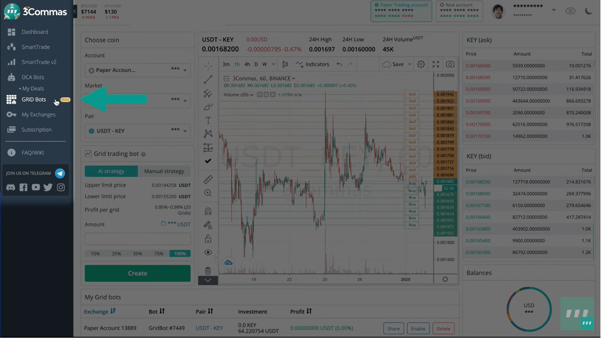
Task: Open the candlestick chart style icon
Action: (285, 64)
